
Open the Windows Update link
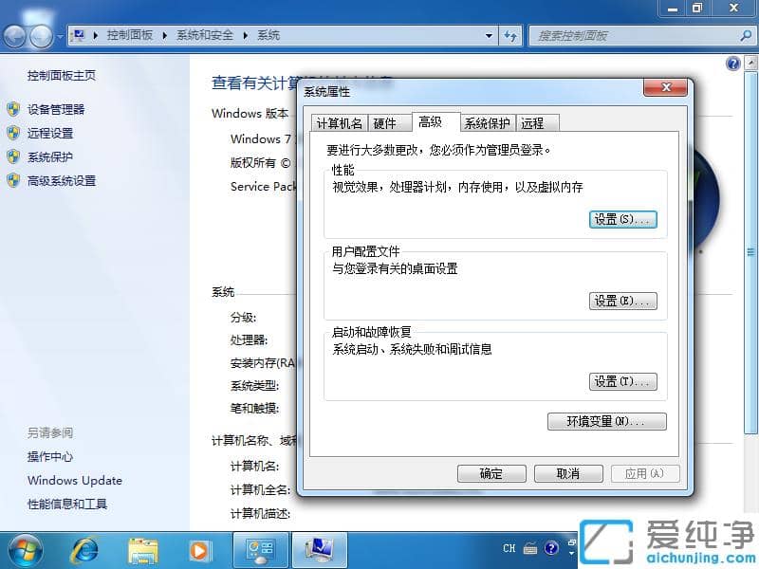[x=74, y=481]
